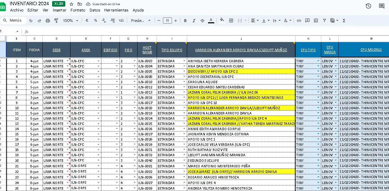Move document using the folder icon
This screenshot has height=191, width=389.
coord(80,4)
